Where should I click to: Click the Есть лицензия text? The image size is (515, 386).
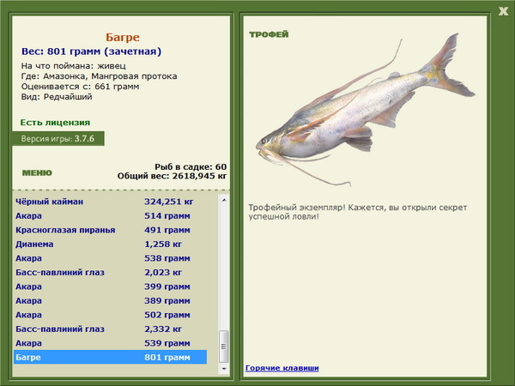[x=55, y=123]
